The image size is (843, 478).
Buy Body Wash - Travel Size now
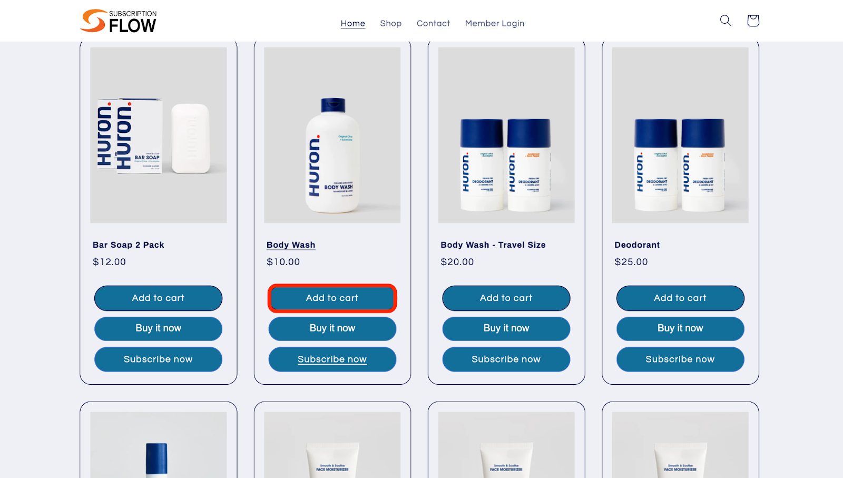506,328
